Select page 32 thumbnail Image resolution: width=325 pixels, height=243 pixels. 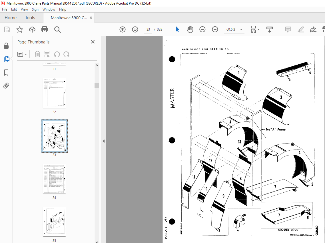pos(54,93)
